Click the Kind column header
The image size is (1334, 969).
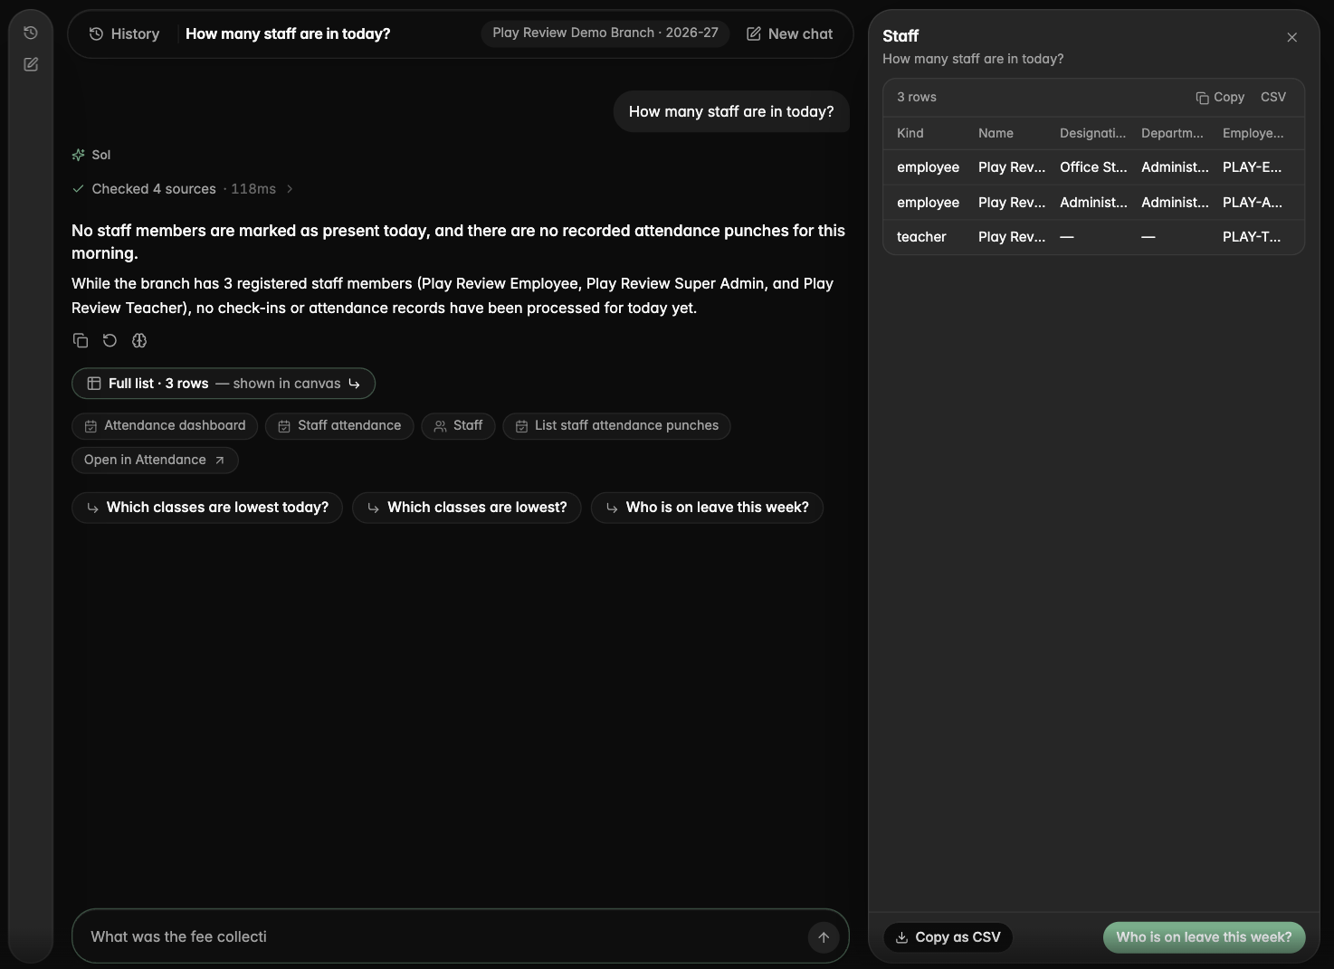pos(910,133)
